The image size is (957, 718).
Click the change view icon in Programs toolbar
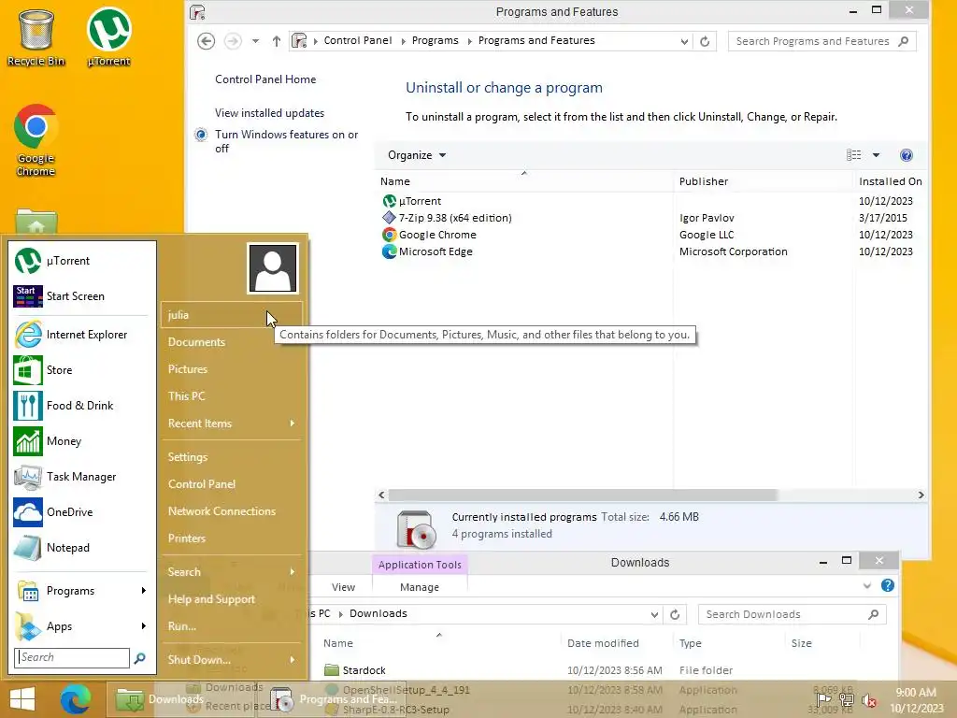[854, 155]
